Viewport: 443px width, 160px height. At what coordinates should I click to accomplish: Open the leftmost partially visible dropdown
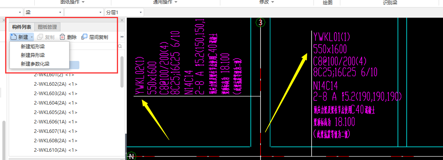(x=11, y=12)
